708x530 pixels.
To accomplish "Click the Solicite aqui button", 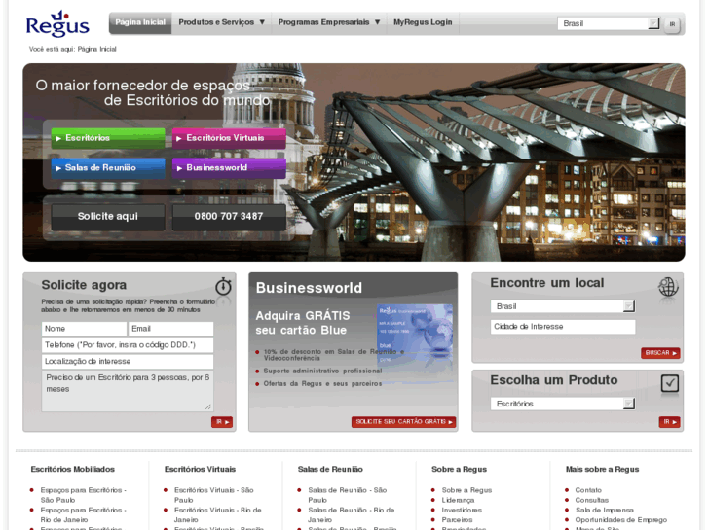I will click(x=108, y=217).
